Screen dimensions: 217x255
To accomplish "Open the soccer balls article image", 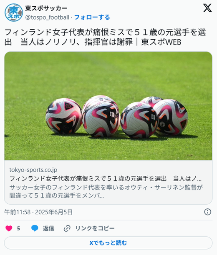I will click(x=108, y=106).
